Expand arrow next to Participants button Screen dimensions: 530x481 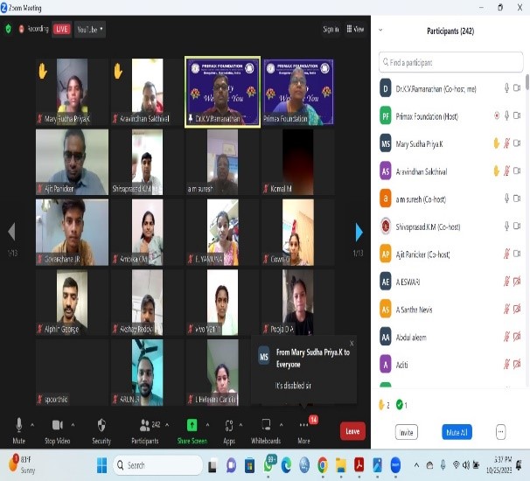click(x=167, y=424)
